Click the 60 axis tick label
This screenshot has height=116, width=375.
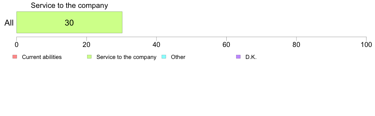226,45
